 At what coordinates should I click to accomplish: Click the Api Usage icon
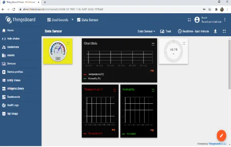pos(4,114)
